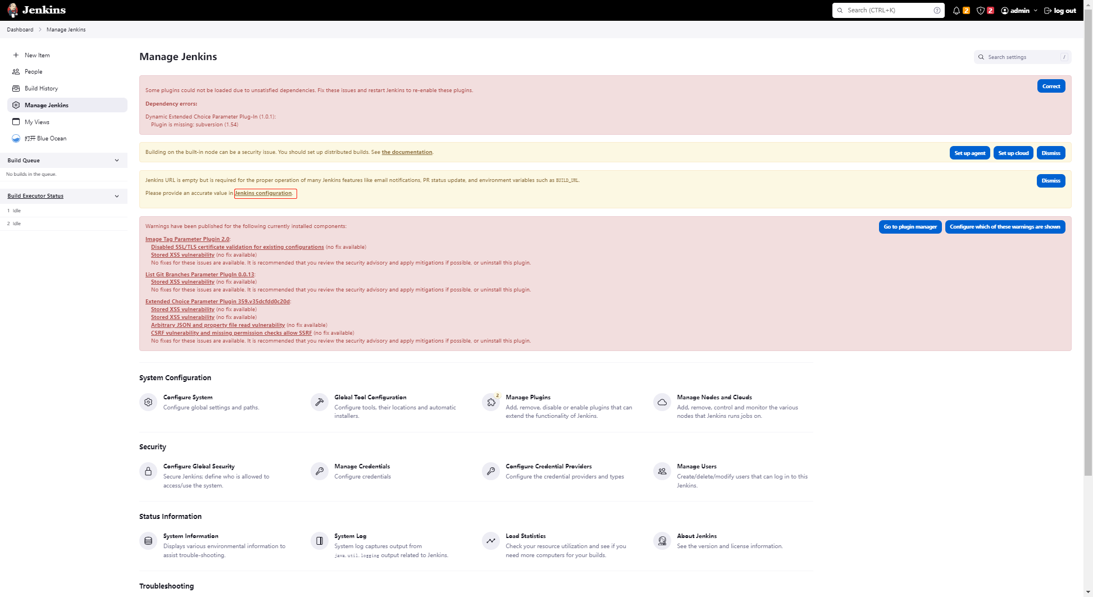This screenshot has height=597, width=1093.
Task: Select My Views in the sidebar
Action: (x=67, y=122)
